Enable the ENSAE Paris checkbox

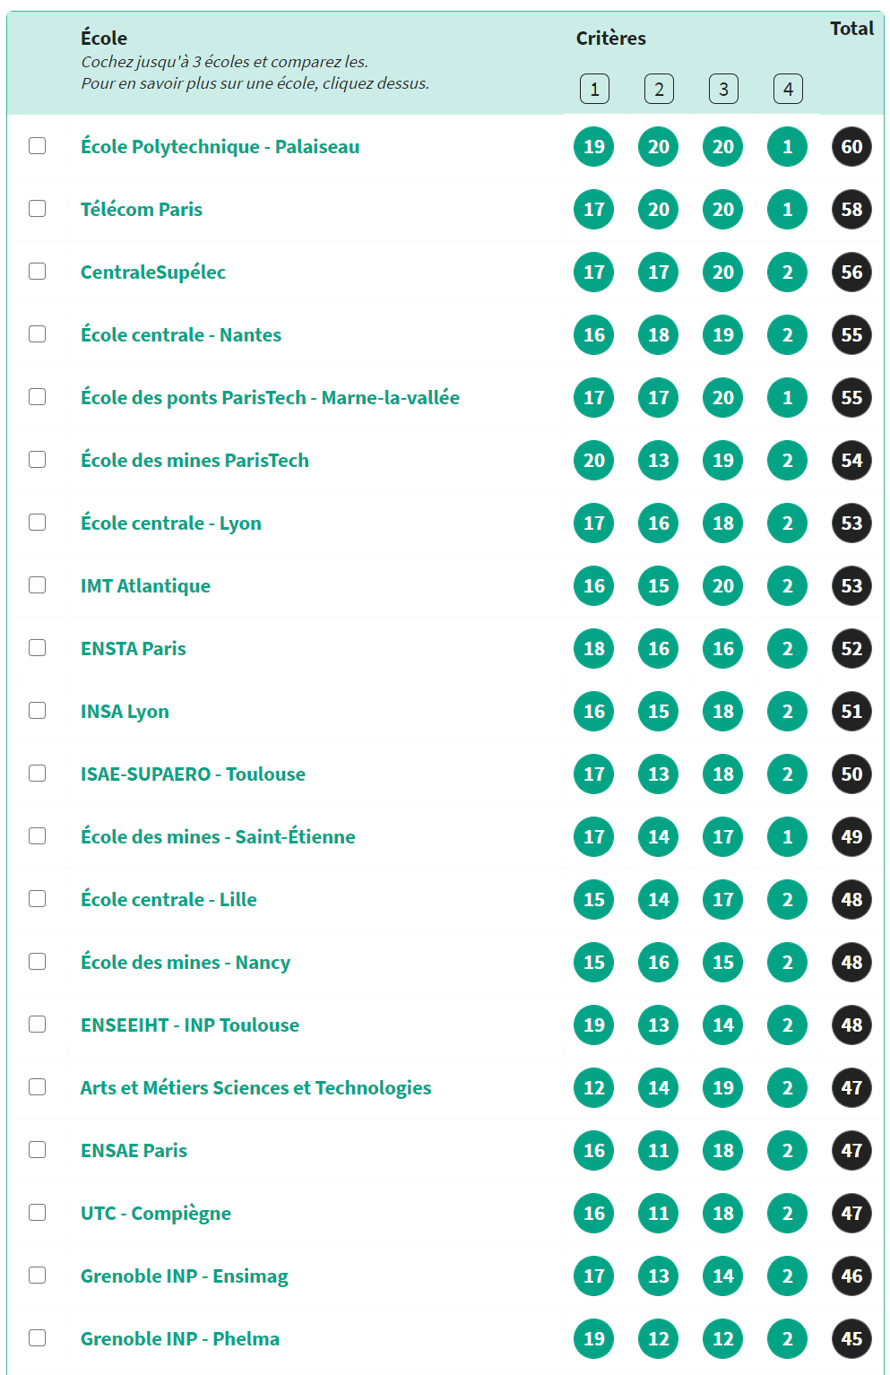pos(37,1149)
